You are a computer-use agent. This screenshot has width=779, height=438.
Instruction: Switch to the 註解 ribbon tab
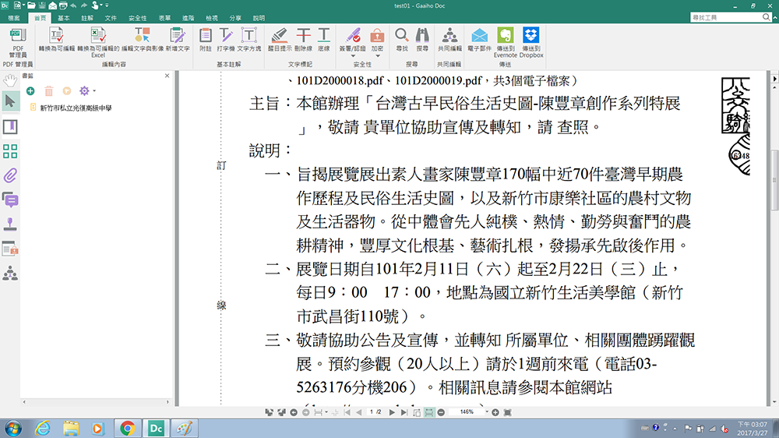[87, 17]
